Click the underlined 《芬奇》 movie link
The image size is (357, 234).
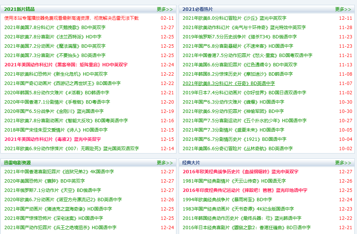pyautogui.click(x=228, y=83)
